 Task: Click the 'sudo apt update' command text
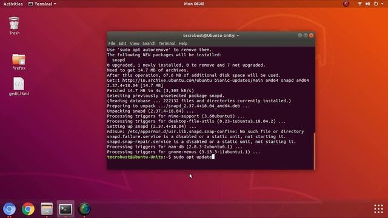(x=193, y=157)
